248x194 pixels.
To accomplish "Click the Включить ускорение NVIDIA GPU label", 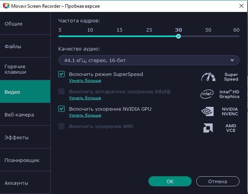I will [x=110, y=109].
